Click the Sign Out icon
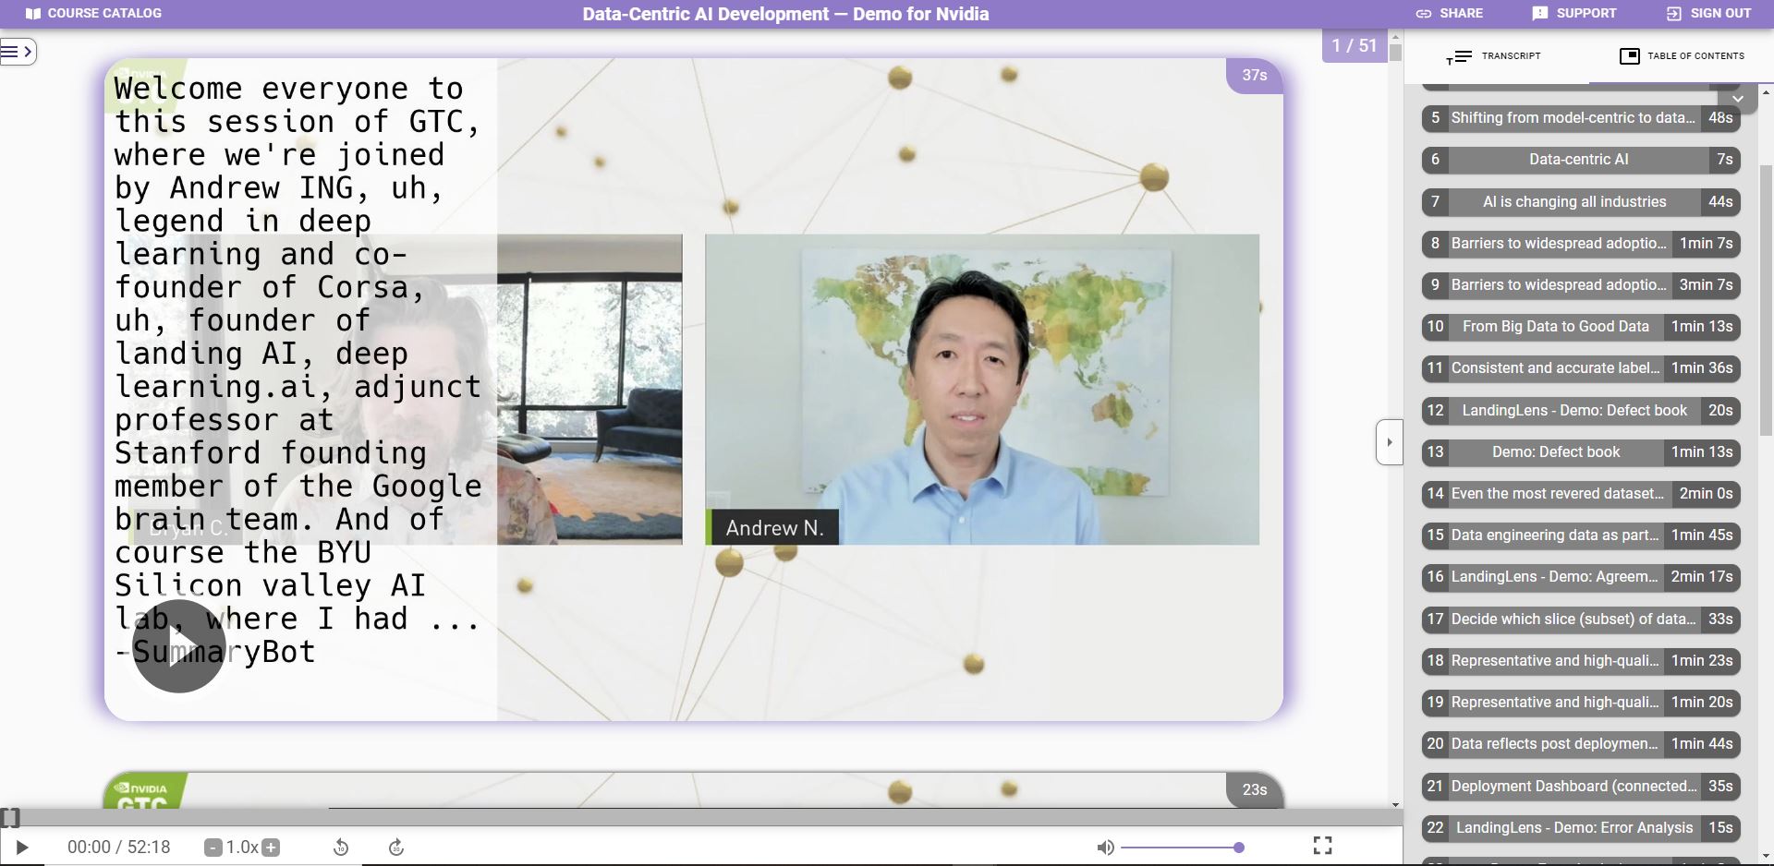This screenshot has height=866, width=1774. pos(1672,13)
